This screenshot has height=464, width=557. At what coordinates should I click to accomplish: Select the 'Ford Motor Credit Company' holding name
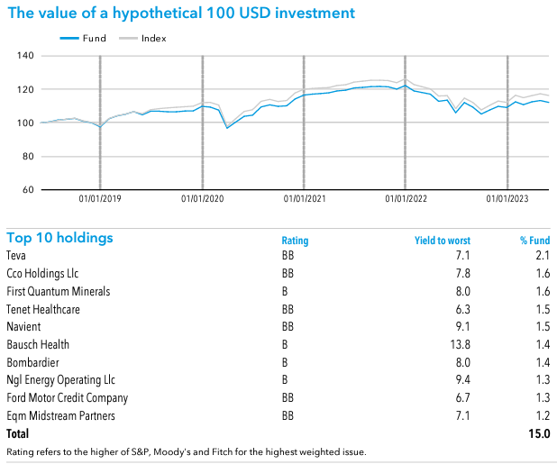point(67,398)
